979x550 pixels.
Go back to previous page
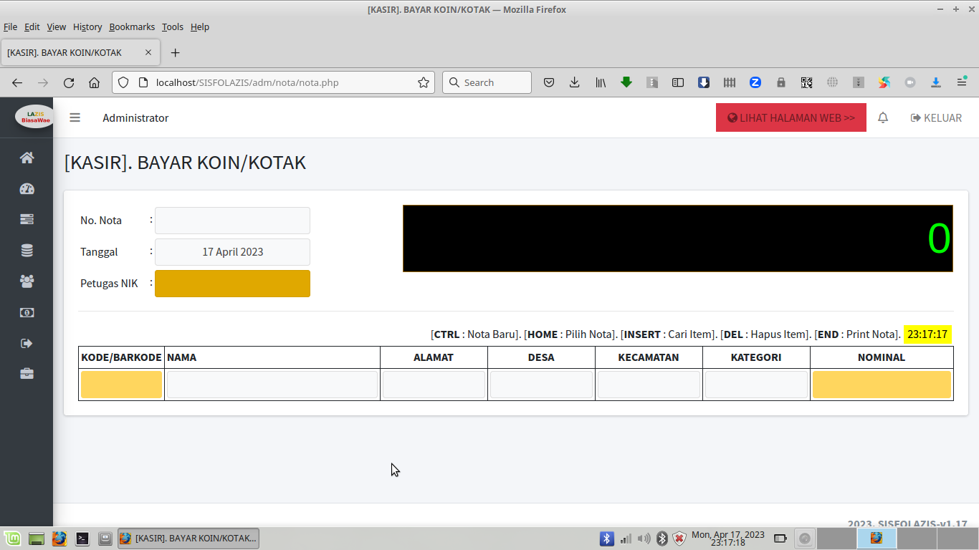(x=17, y=82)
